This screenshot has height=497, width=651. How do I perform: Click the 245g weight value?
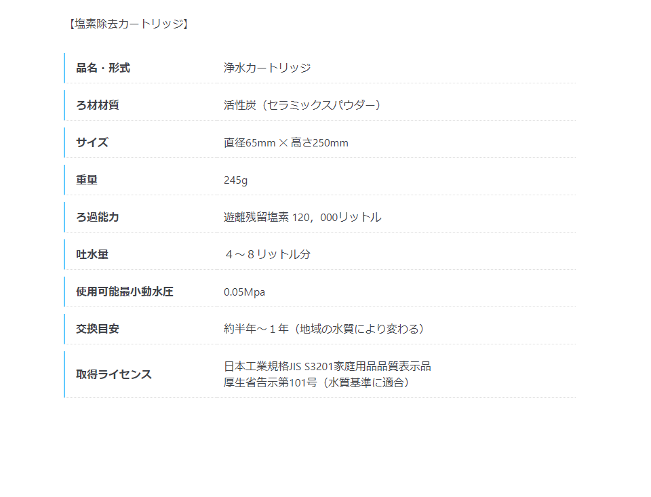[235, 180]
